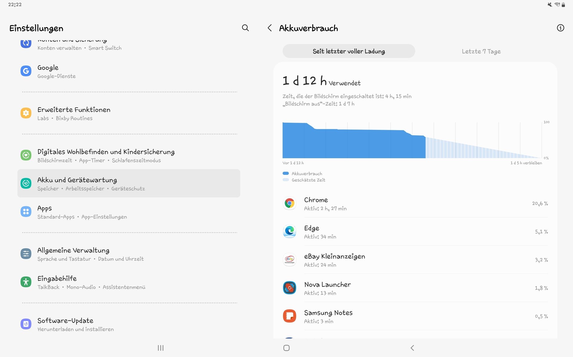Viewport: 573px width, 357px height.
Task: Tap the muted sound status icon
Action: pyautogui.click(x=550, y=5)
